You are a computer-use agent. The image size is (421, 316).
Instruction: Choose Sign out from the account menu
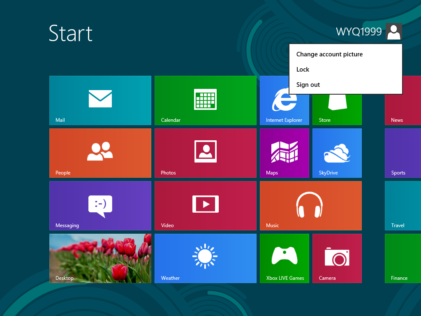click(x=345, y=85)
